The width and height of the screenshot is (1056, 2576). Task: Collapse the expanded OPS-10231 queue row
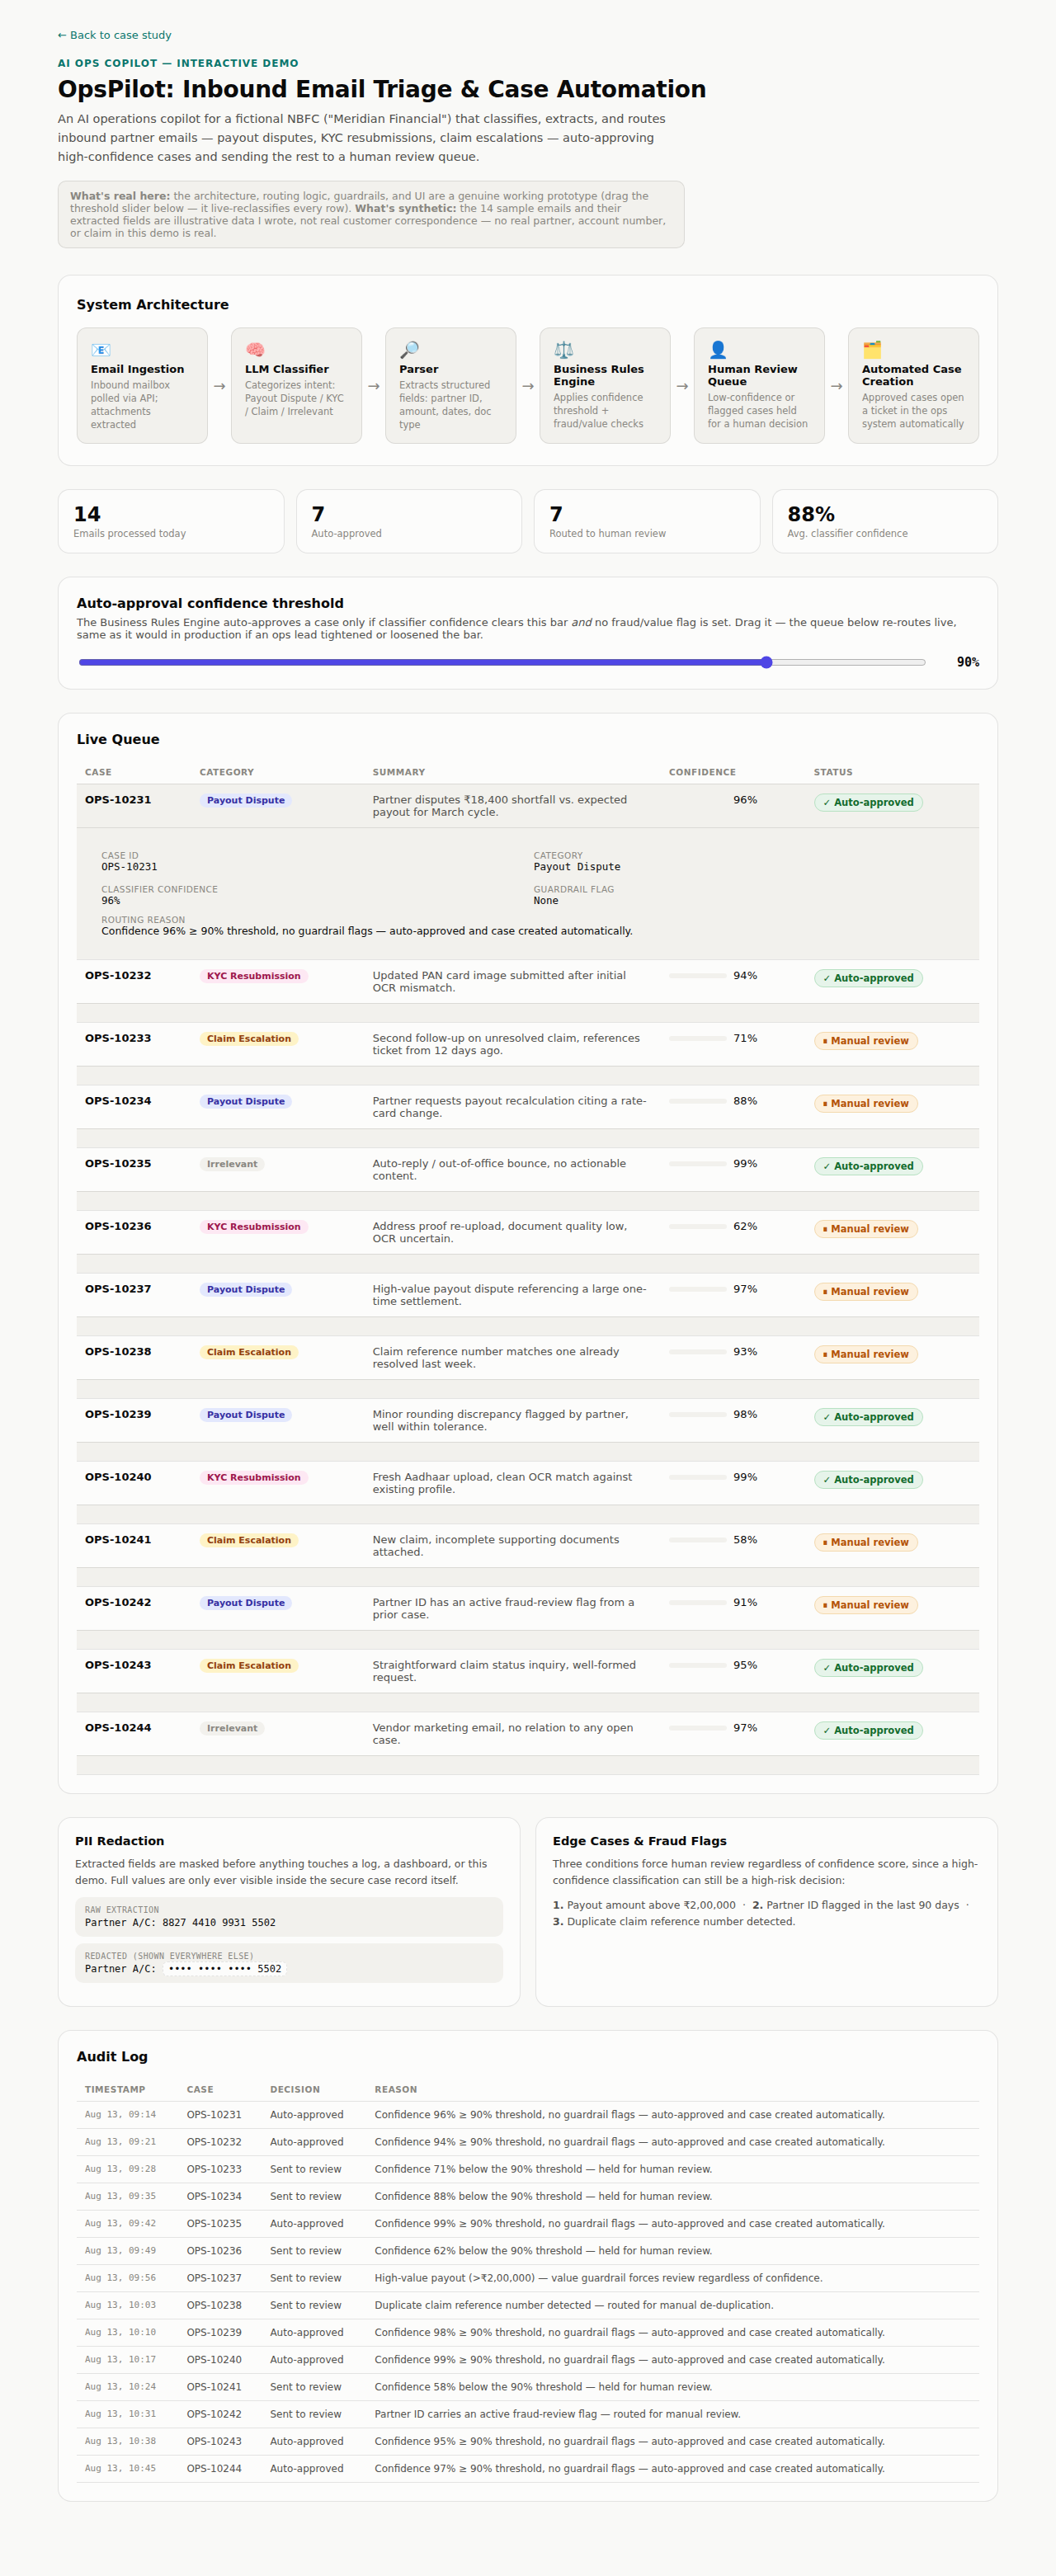[527, 806]
